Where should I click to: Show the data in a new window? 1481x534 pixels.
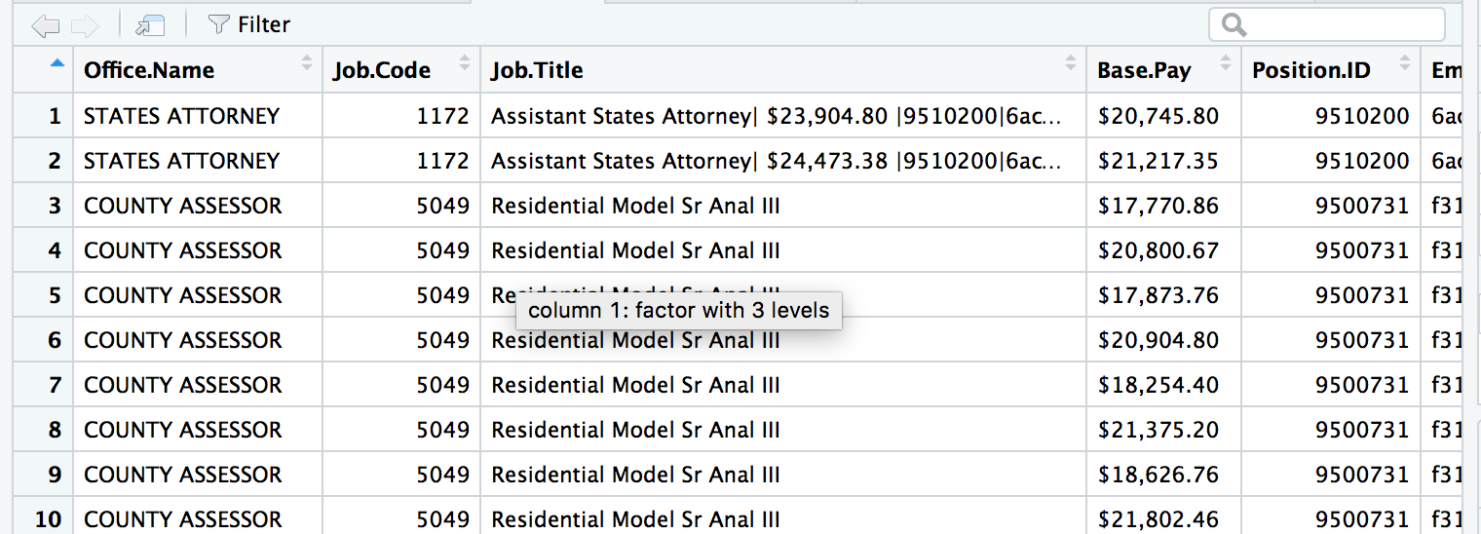point(151,25)
